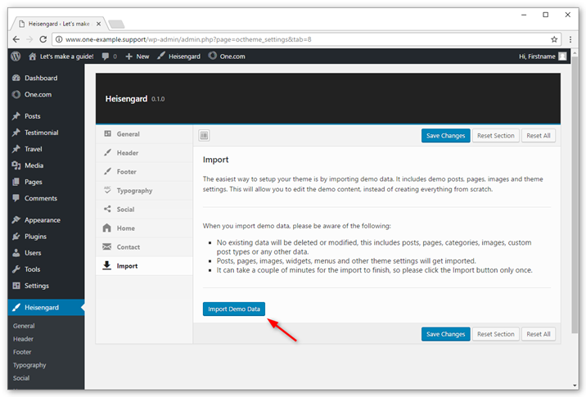Click the WordPress logo in admin bar
The height and width of the screenshot is (397, 586).
16,56
